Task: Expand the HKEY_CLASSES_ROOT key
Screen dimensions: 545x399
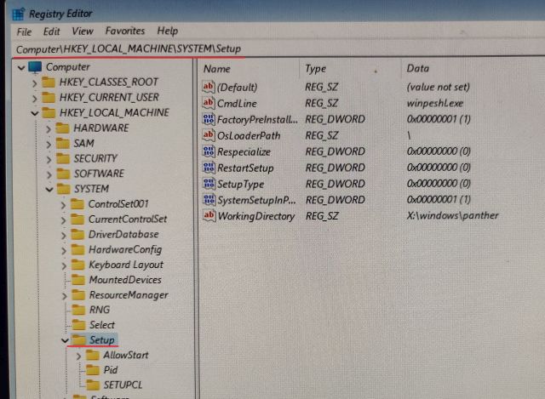Action: [34, 83]
